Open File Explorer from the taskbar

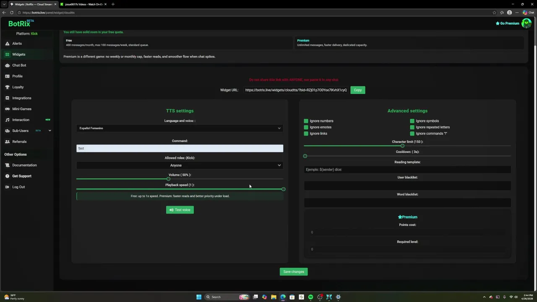click(274, 297)
